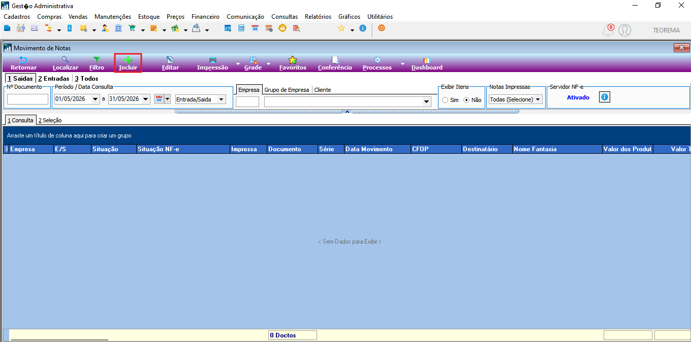Click the yellow folder with gear icon

pyautogui.click(x=84, y=28)
